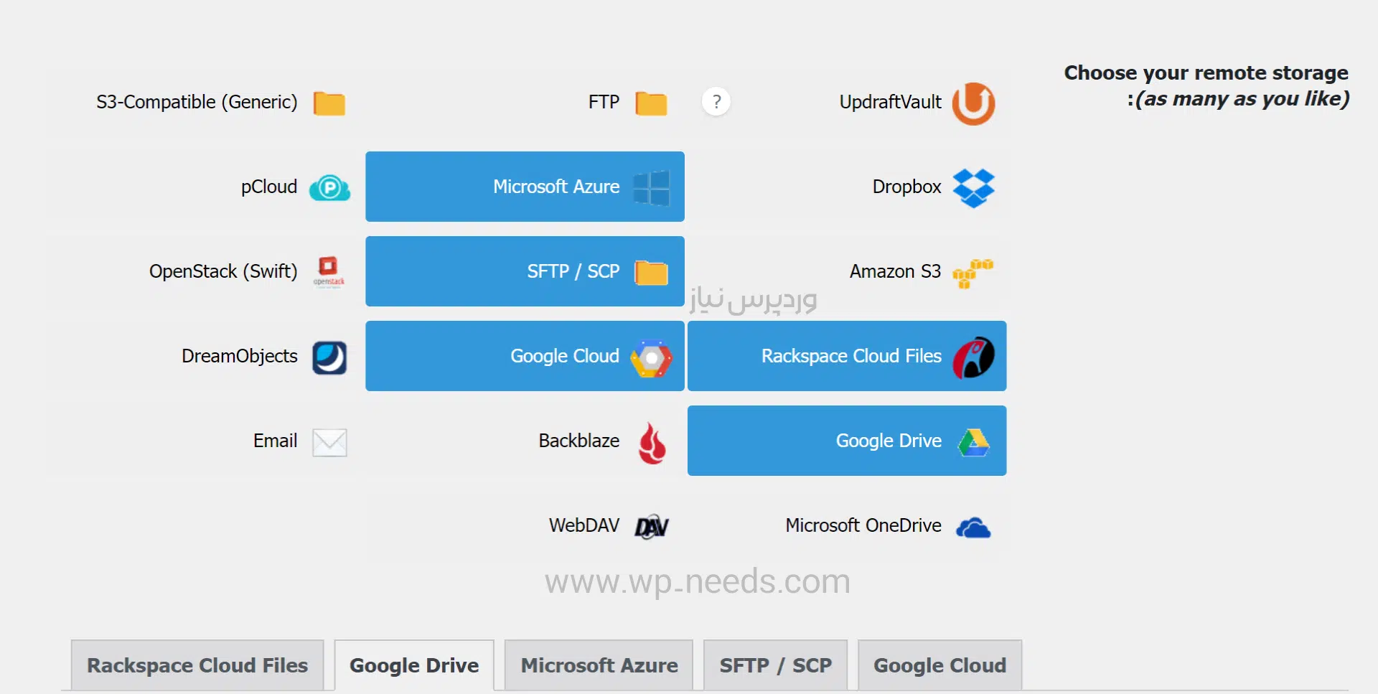Toggle off the Google Cloud storage tile
The height and width of the screenshot is (694, 1378).
[x=525, y=356]
